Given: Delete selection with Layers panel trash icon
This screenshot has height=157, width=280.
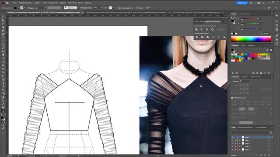Looking at the screenshot, I should point(269,155).
